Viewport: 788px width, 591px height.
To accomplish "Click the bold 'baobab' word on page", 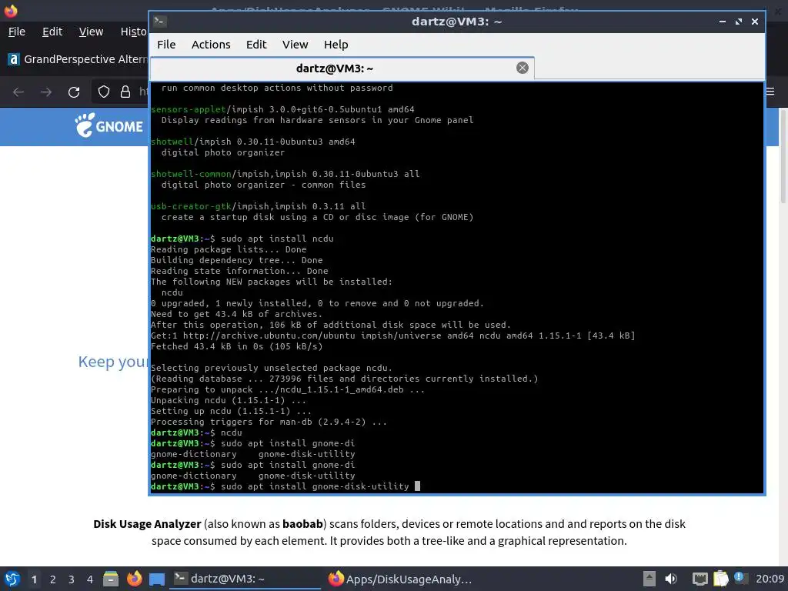I will pos(302,524).
